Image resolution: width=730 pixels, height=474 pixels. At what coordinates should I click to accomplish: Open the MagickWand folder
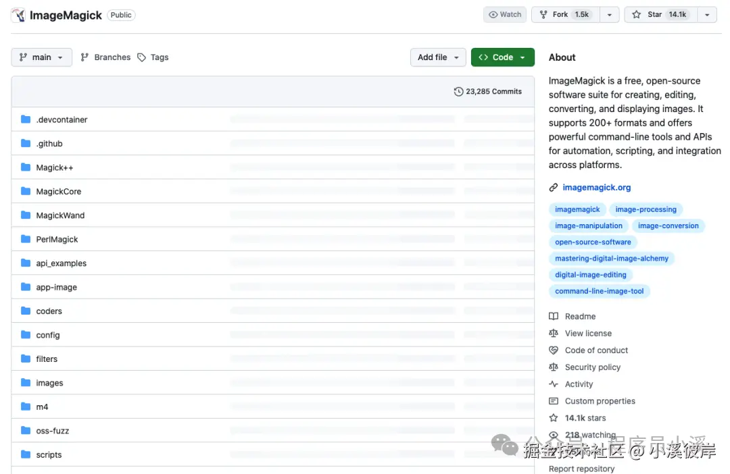pos(61,215)
